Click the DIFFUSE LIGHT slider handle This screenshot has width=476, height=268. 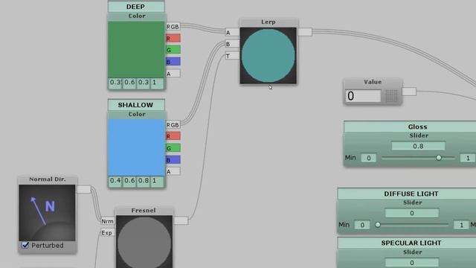tap(378, 225)
